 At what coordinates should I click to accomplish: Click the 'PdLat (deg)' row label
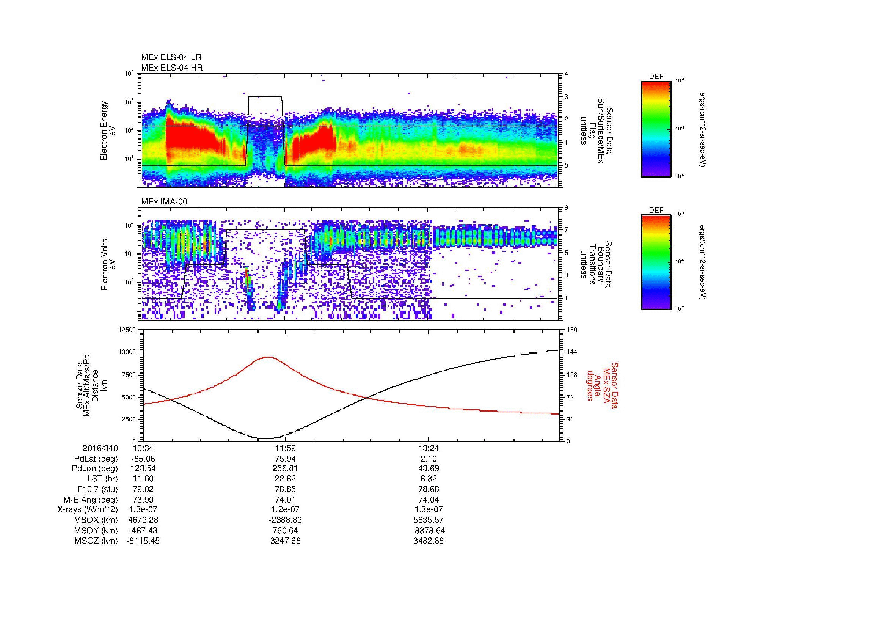click(x=96, y=459)
